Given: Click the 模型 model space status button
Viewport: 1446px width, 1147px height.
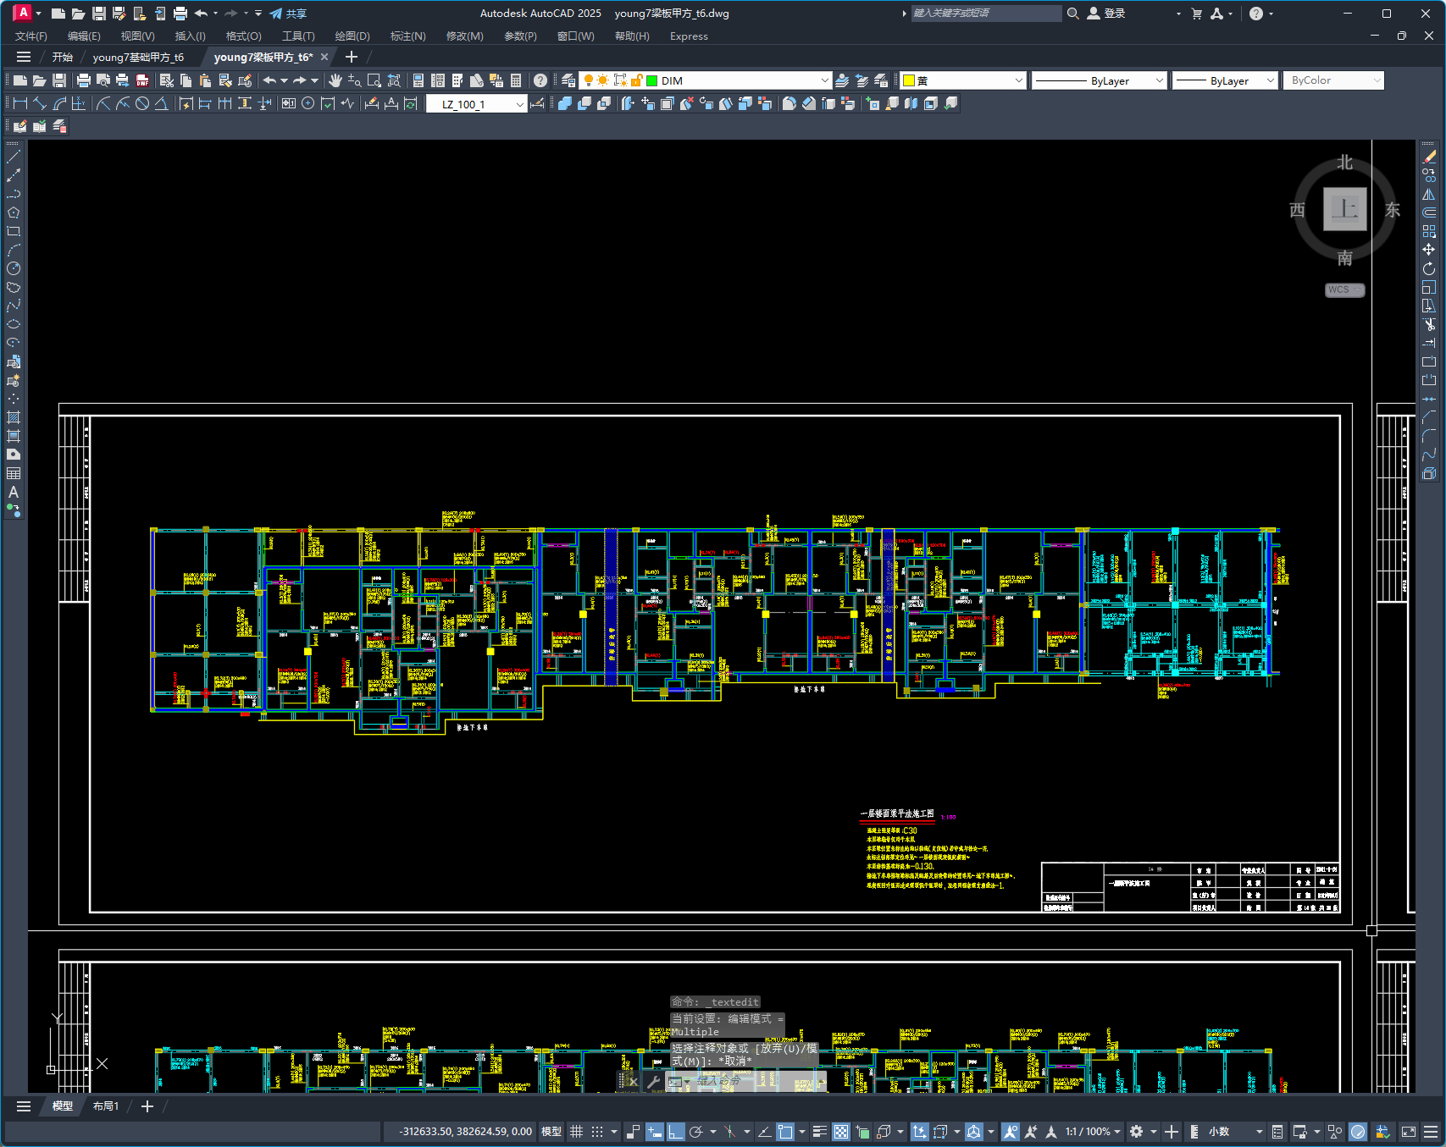Looking at the screenshot, I should [551, 1132].
